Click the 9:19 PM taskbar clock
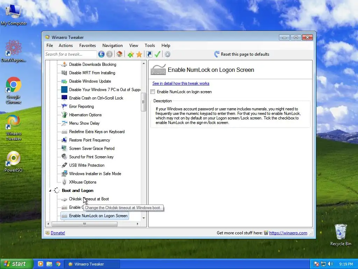This screenshot has height=269, width=358. 346,264
